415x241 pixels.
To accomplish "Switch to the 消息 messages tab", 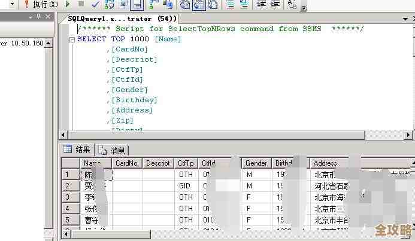I will coord(113,150).
